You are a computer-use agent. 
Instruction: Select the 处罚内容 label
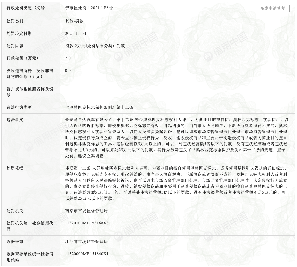coord(15,46)
